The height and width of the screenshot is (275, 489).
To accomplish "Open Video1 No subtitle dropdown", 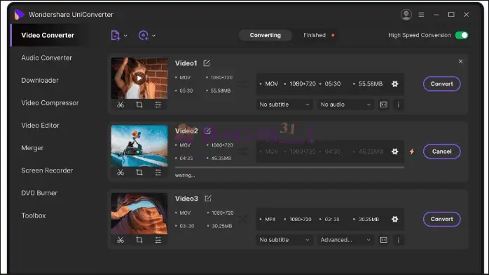I will [x=284, y=105].
